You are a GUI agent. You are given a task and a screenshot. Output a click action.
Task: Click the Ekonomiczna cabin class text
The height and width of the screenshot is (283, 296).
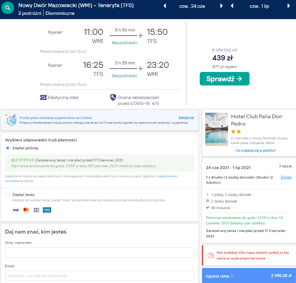[x=60, y=13]
